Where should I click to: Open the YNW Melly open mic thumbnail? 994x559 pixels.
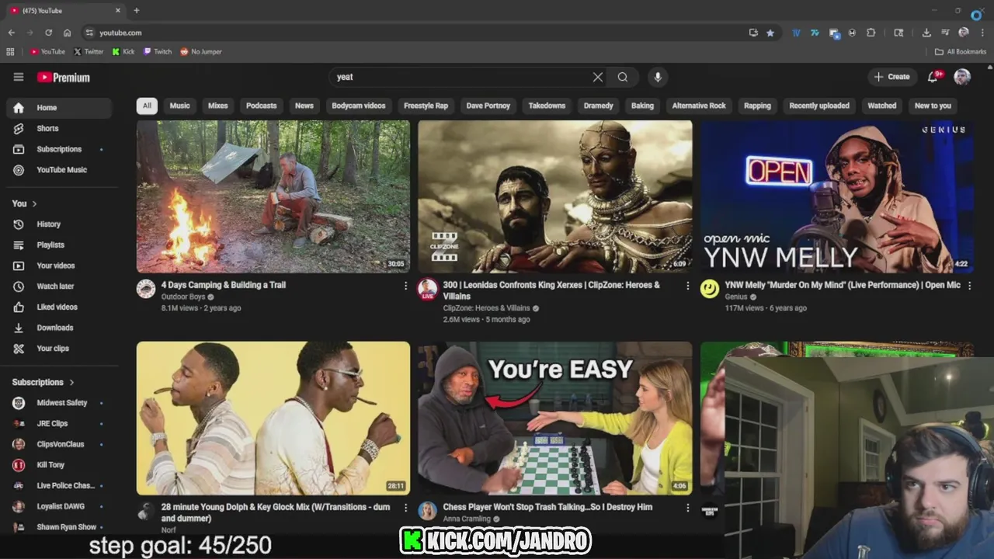tap(837, 196)
